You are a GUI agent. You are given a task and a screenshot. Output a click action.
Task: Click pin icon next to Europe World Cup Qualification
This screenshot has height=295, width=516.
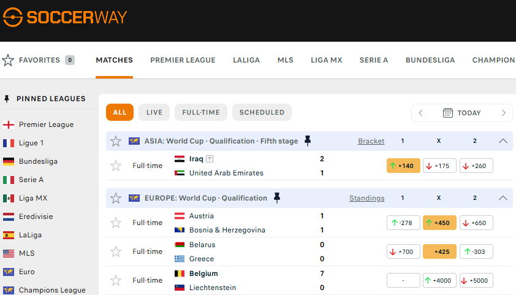277,198
